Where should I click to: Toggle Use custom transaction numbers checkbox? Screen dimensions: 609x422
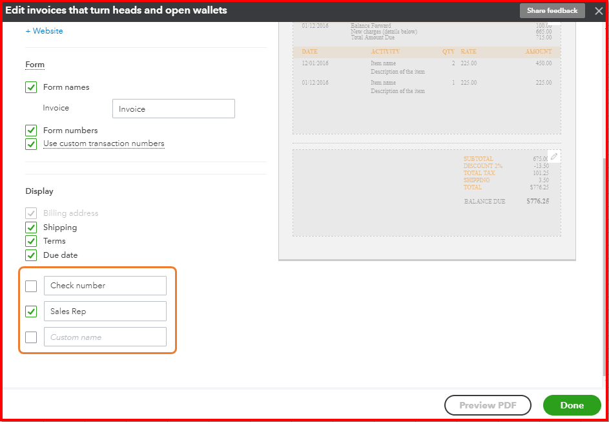tap(31, 143)
